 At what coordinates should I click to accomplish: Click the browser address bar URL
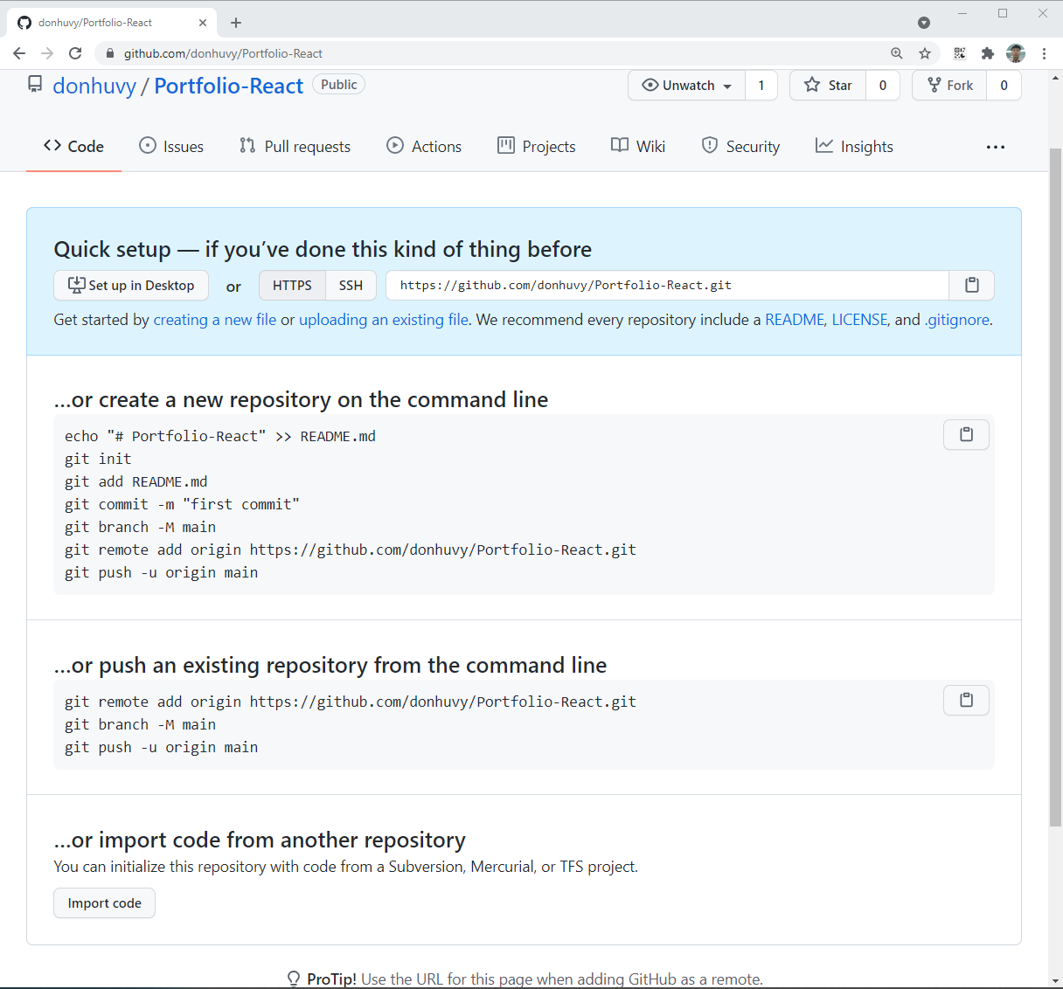tap(223, 53)
